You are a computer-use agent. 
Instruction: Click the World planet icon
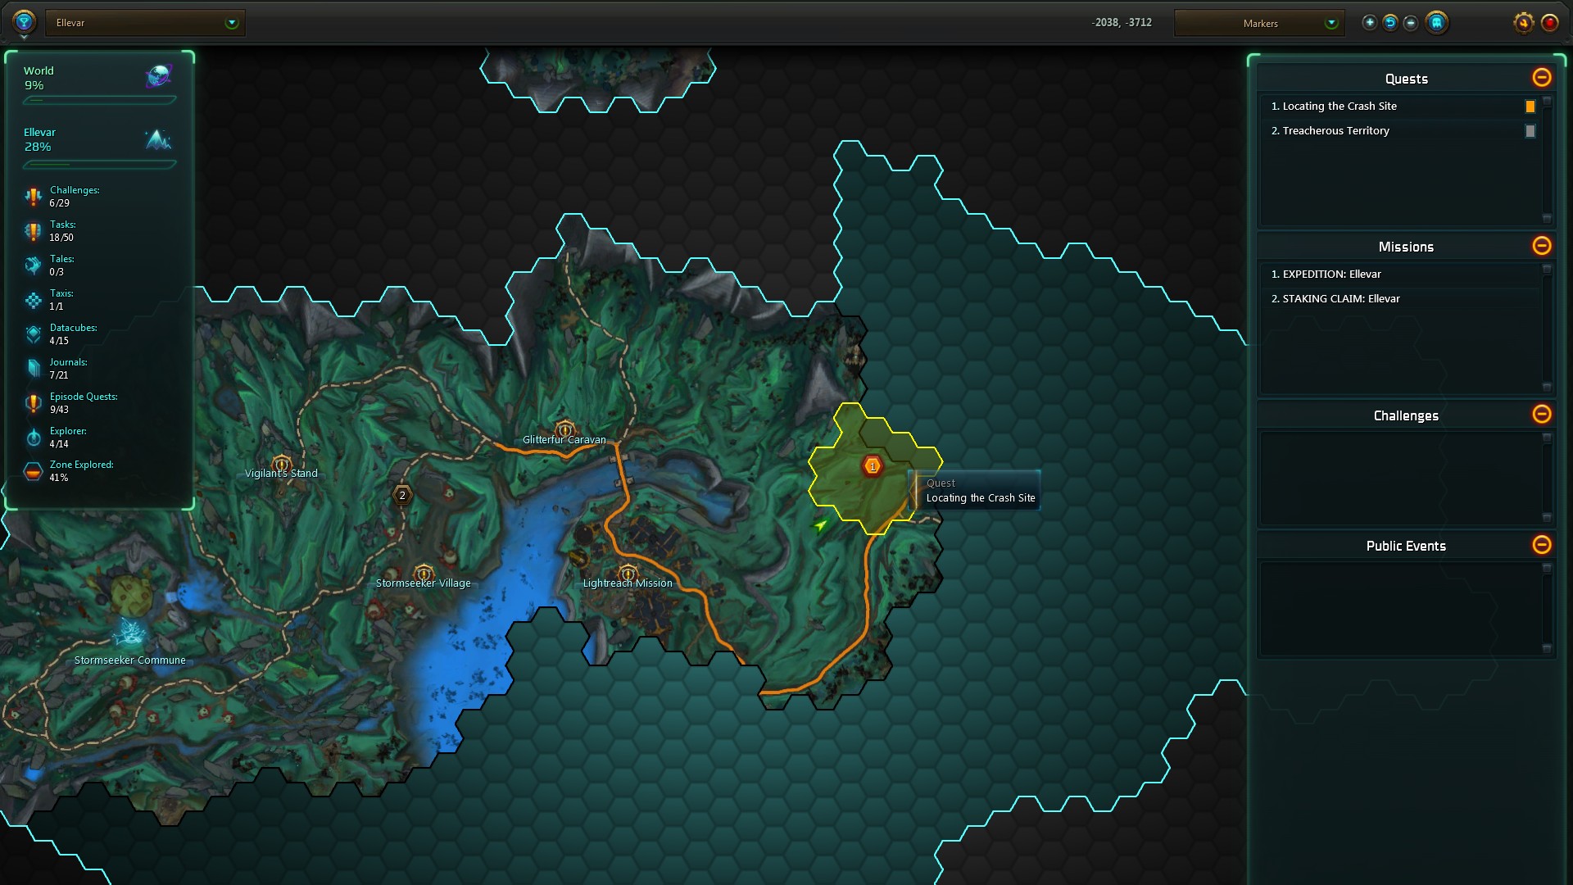[158, 77]
